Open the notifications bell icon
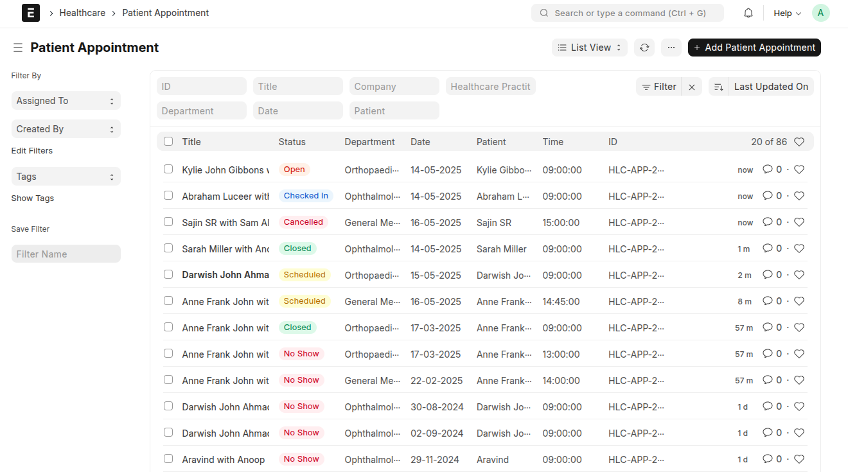Image resolution: width=848 pixels, height=472 pixels. click(x=748, y=13)
